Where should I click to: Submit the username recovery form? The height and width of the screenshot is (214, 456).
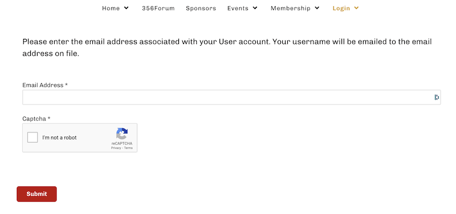[36, 194]
